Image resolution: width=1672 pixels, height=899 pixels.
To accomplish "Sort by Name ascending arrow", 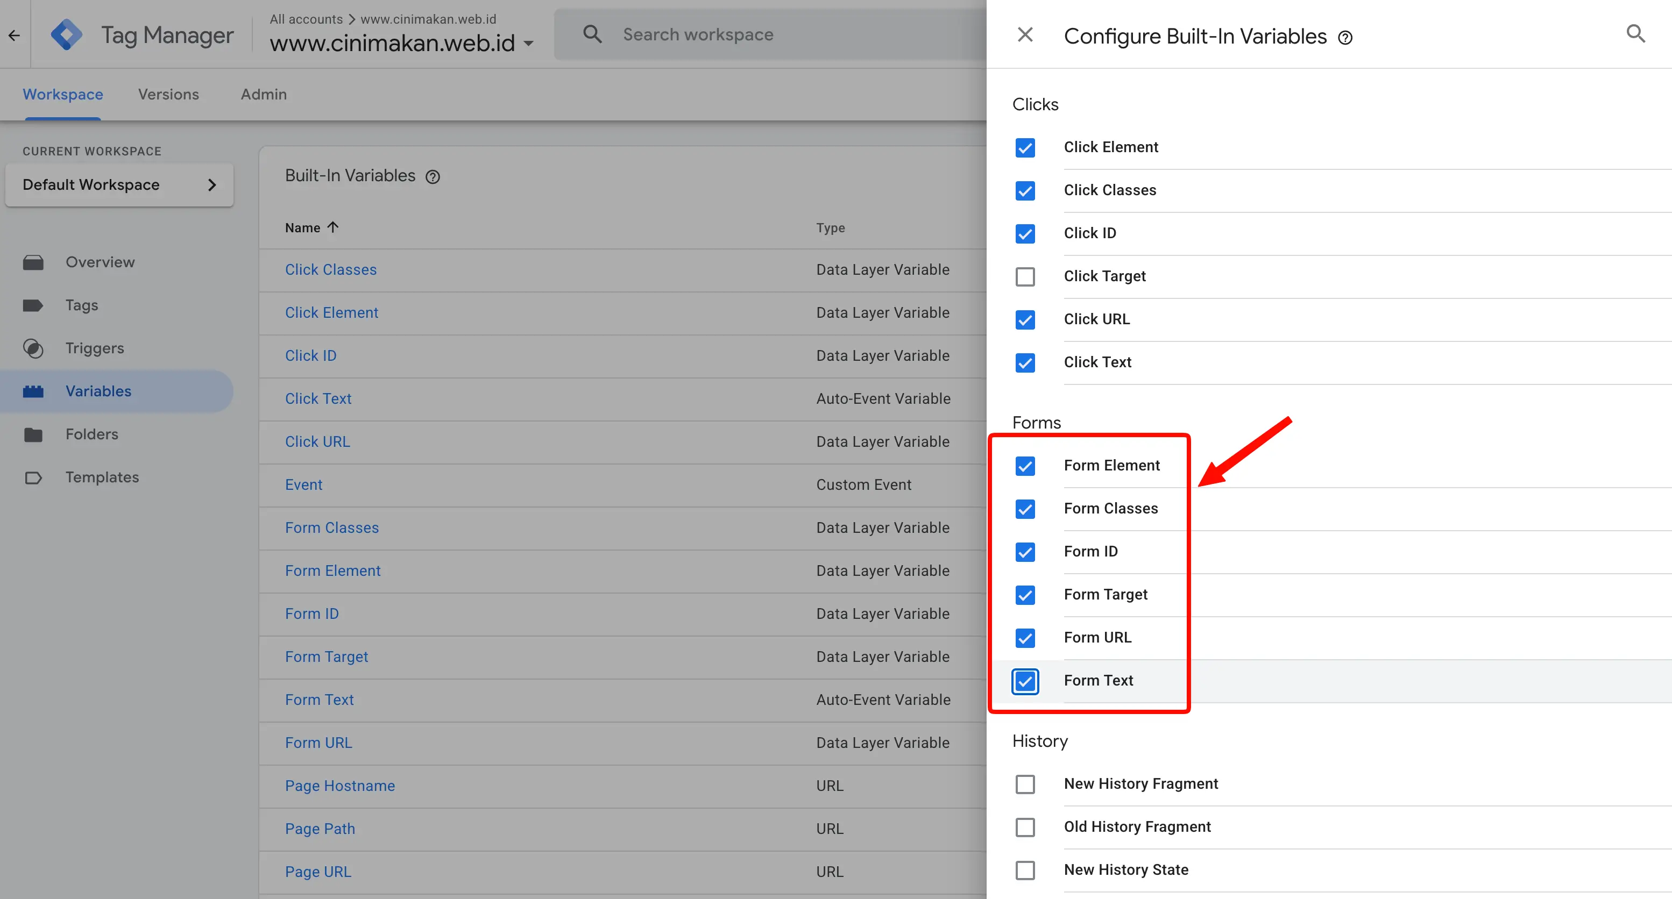I will [x=333, y=227].
